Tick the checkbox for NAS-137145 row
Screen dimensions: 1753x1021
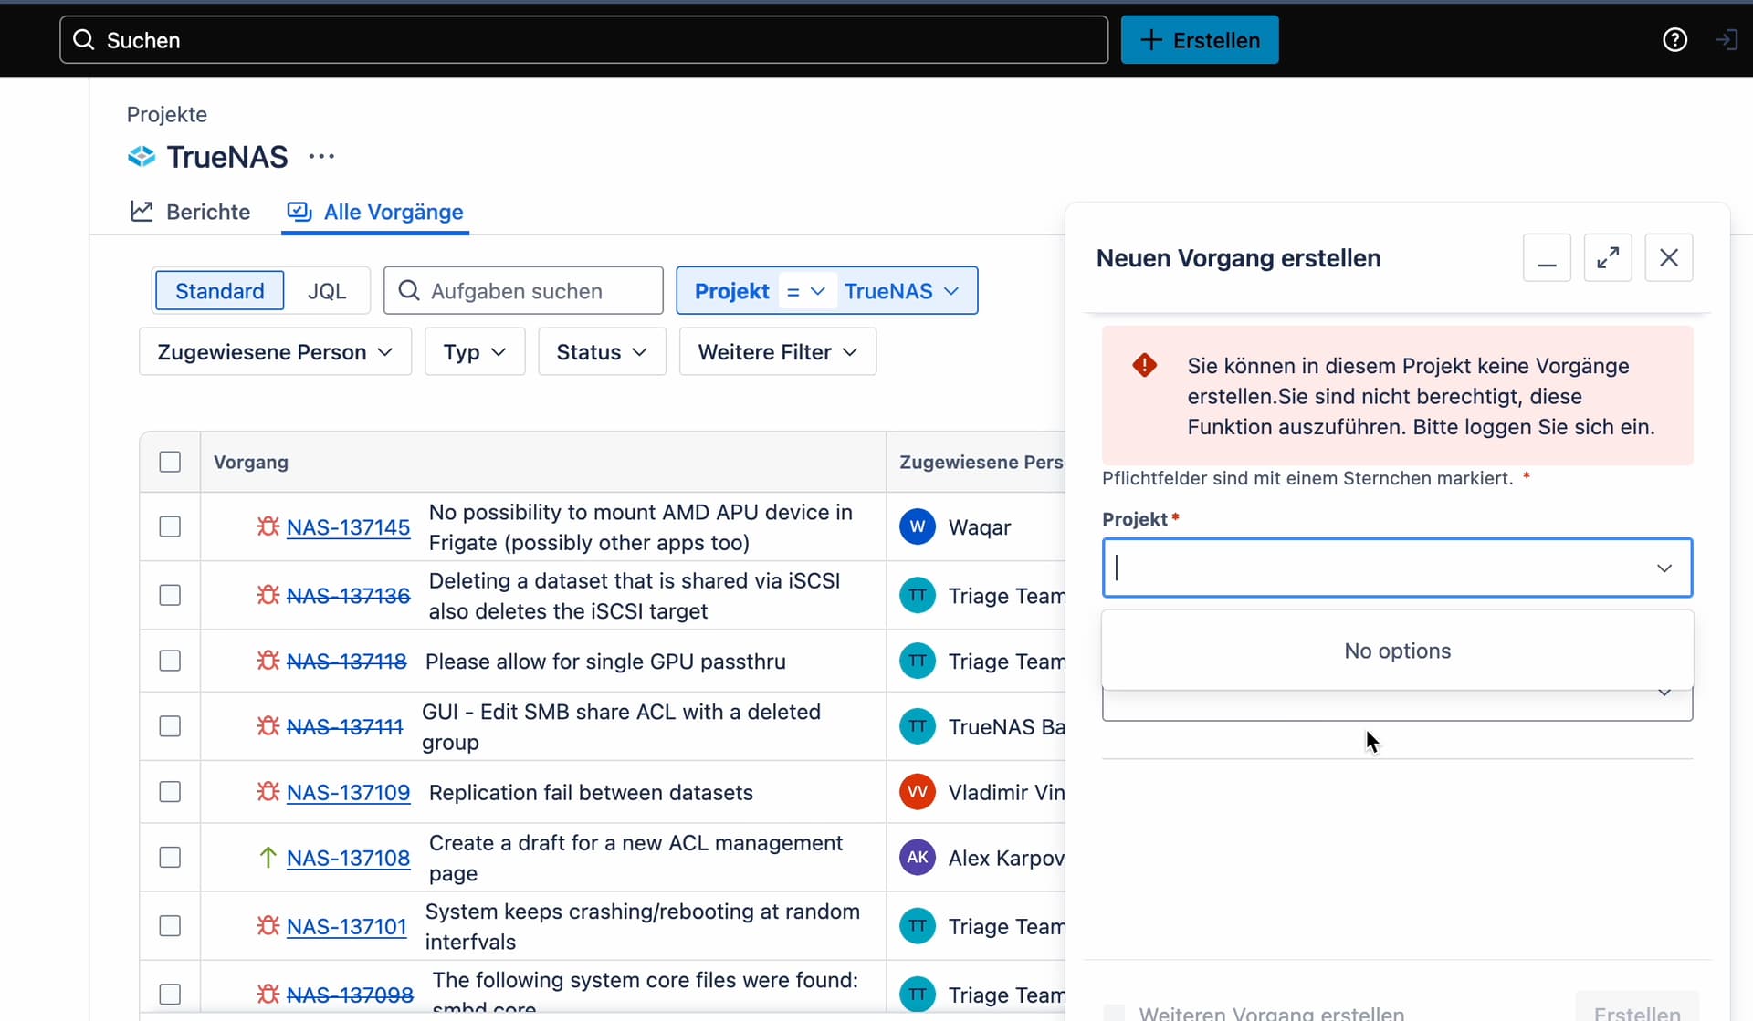(170, 526)
